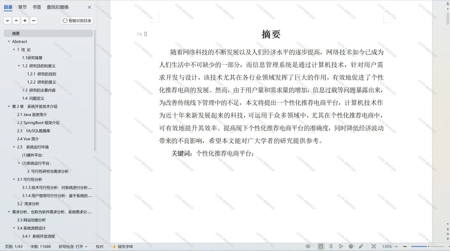This screenshot has width=450, height=251.
Task: Click the minus button in outline toolbar
Action: [x=33, y=21]
